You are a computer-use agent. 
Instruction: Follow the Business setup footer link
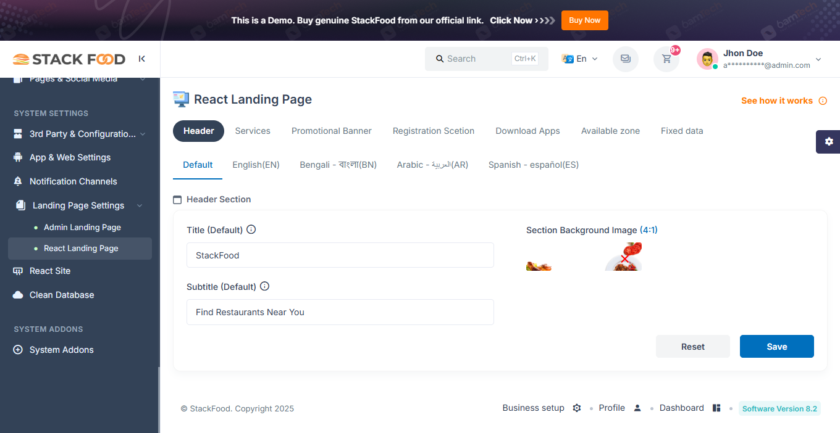point(534,408)
